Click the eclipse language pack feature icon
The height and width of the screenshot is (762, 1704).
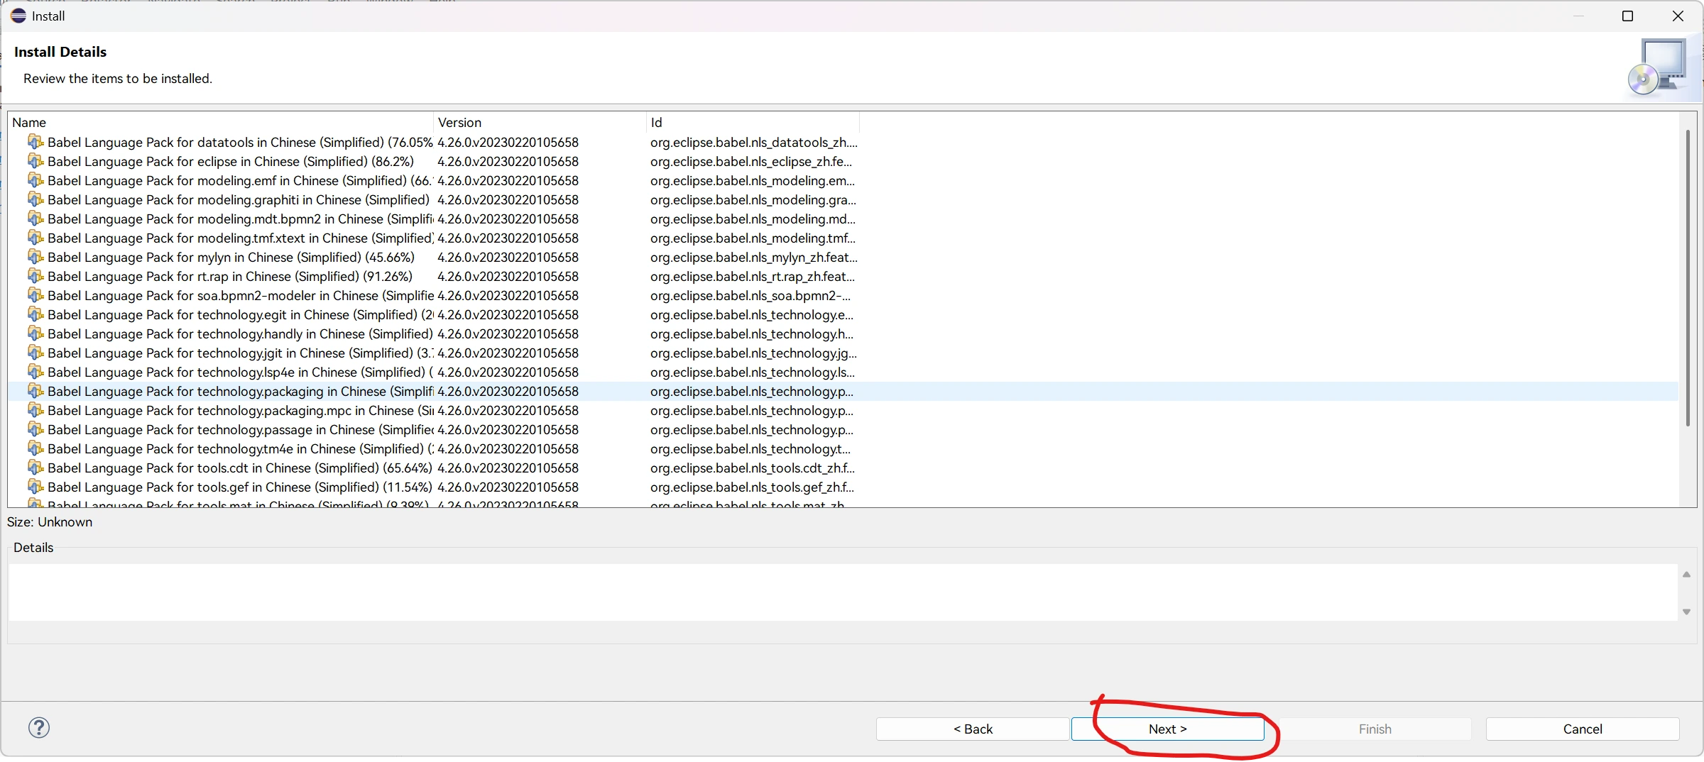tap(35, 161)
